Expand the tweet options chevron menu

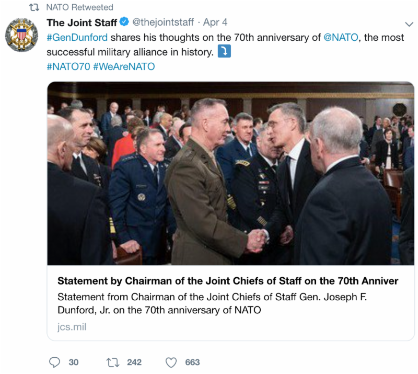pyautogui.click(x=409, y=24)
